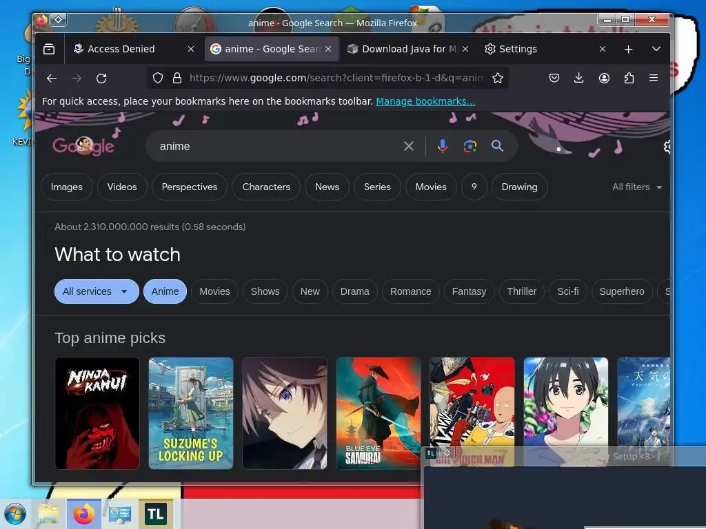
Task: Search by image with the Google Lens icon
Action: coord(470,146)
